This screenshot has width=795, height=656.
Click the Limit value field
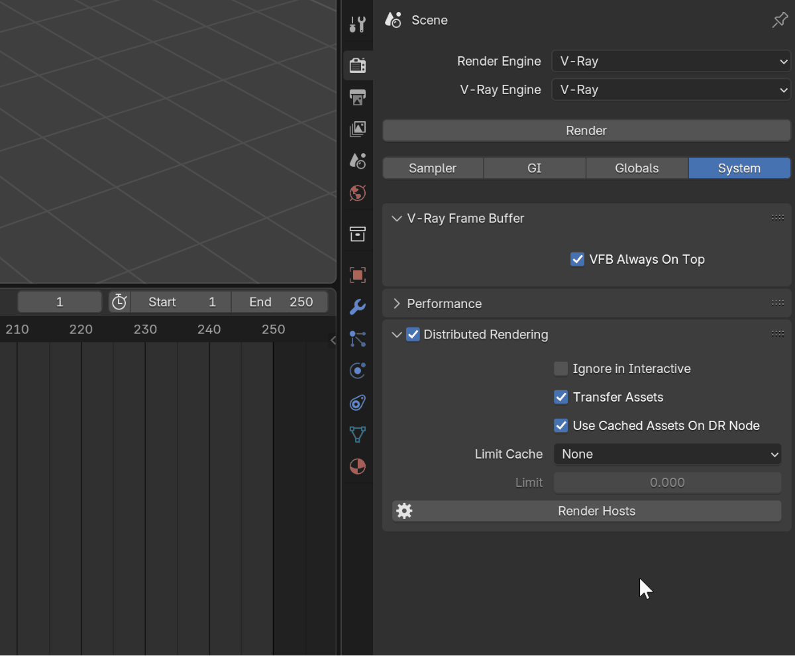tap(667, 482)
